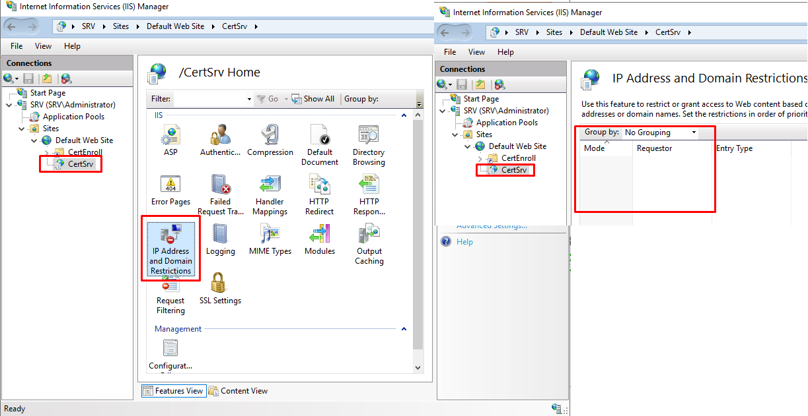
Task: Click into the Filter text field
Action: tap(209, 99)
